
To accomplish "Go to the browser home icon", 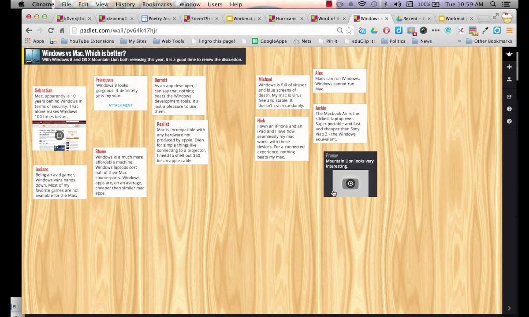I will click(62, 30).
